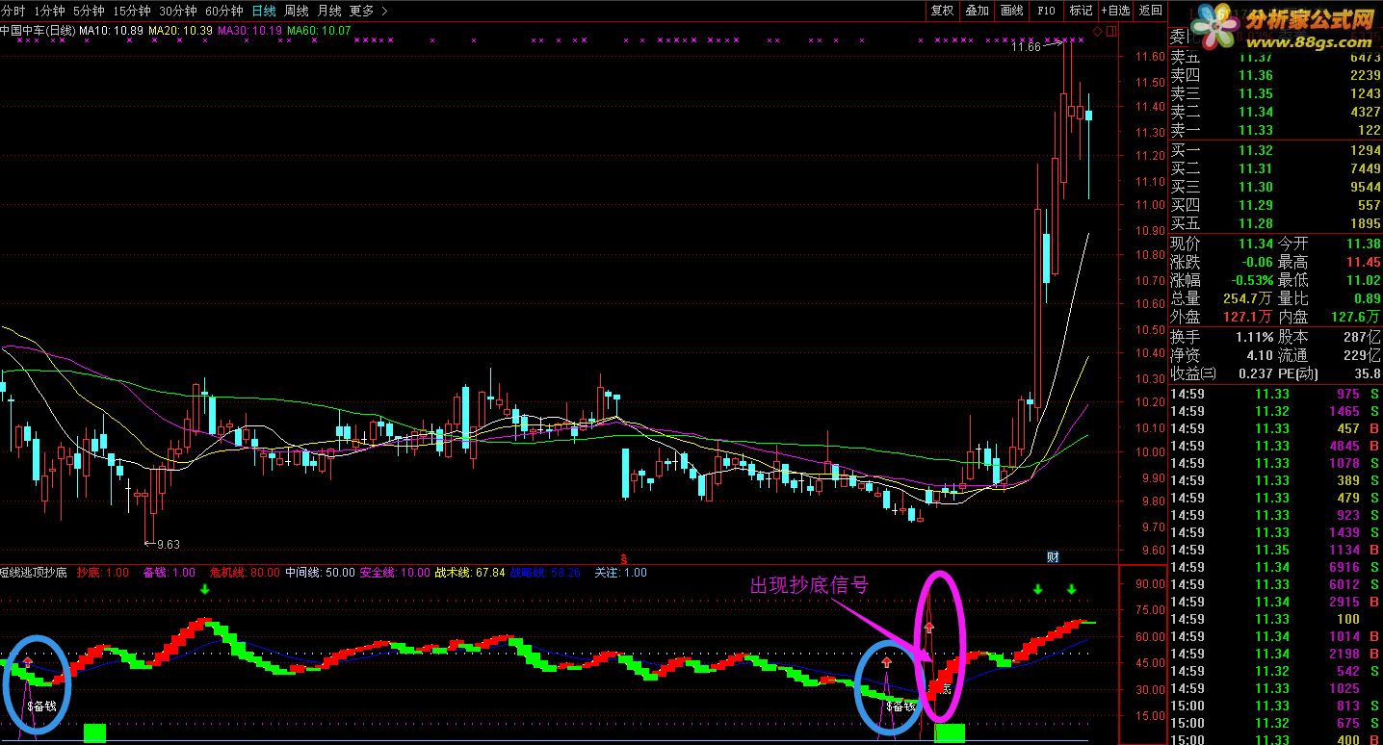This screenshot has height=745, width=1383.
Task: Click the red panel-layout icon above price axis
Action: point(1111,31)
